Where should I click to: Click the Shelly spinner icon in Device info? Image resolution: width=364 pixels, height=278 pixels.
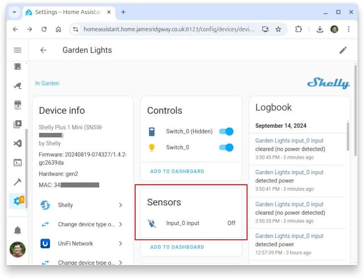45,205
